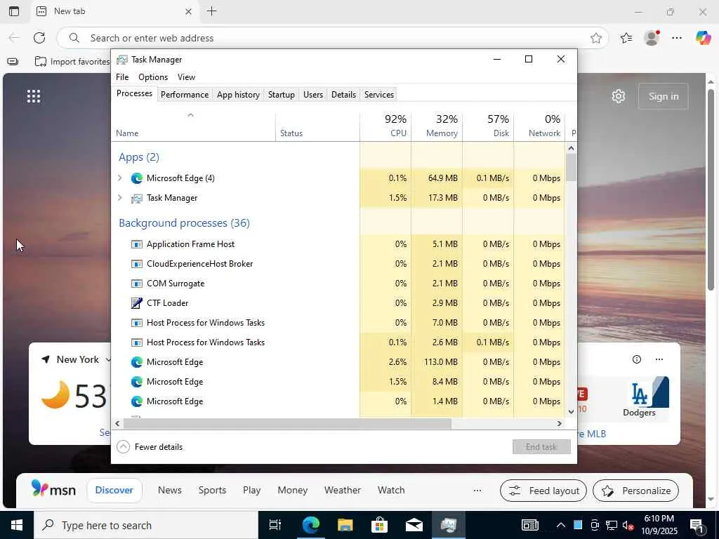Screen dimensions: 719x539
Task: Click the CTF Loader pen icon
Action: (x=137, y=303)
